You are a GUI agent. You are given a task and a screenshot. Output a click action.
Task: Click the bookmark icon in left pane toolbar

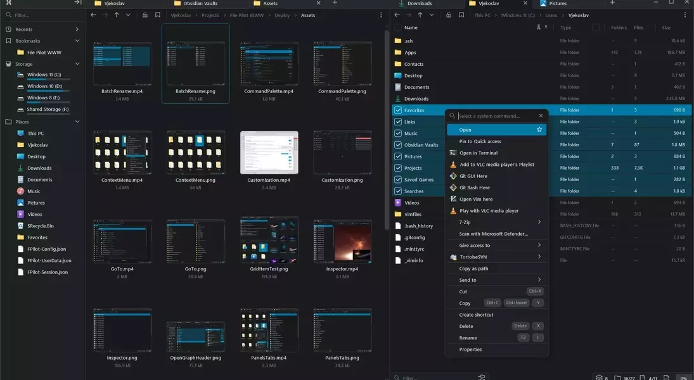click(158, 15)
